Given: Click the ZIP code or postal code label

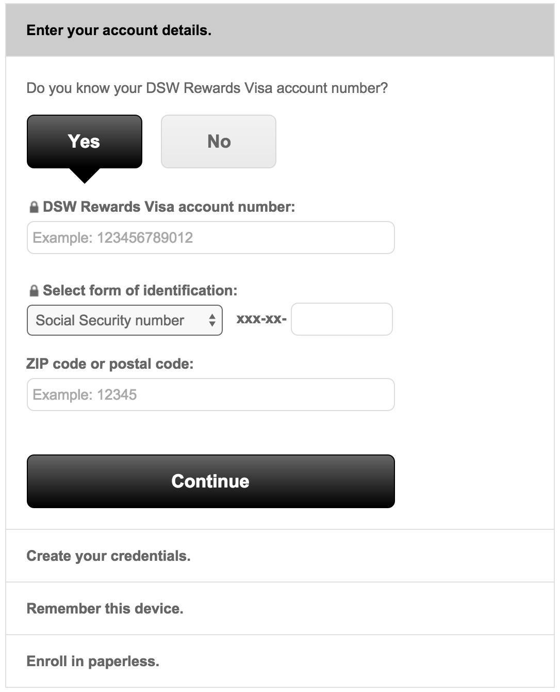Looking at the screenshot, I should point(110,364).
